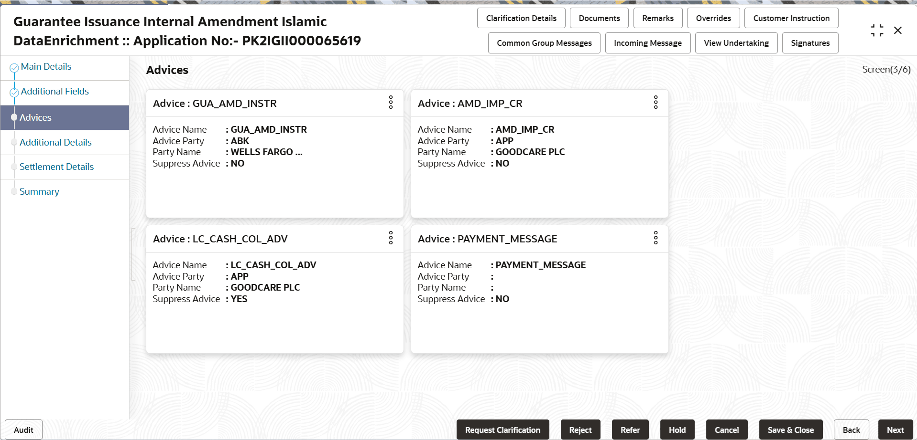This screenshot has height=440, width=917.
Task: Open kebab menu for AMD_IMP_CR advice
Action: point(655,102)
